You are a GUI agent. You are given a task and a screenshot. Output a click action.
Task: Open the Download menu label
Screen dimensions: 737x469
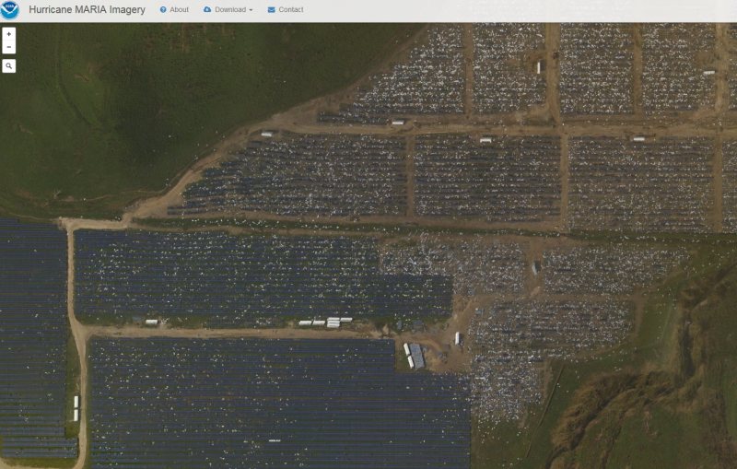pos(230,10)
